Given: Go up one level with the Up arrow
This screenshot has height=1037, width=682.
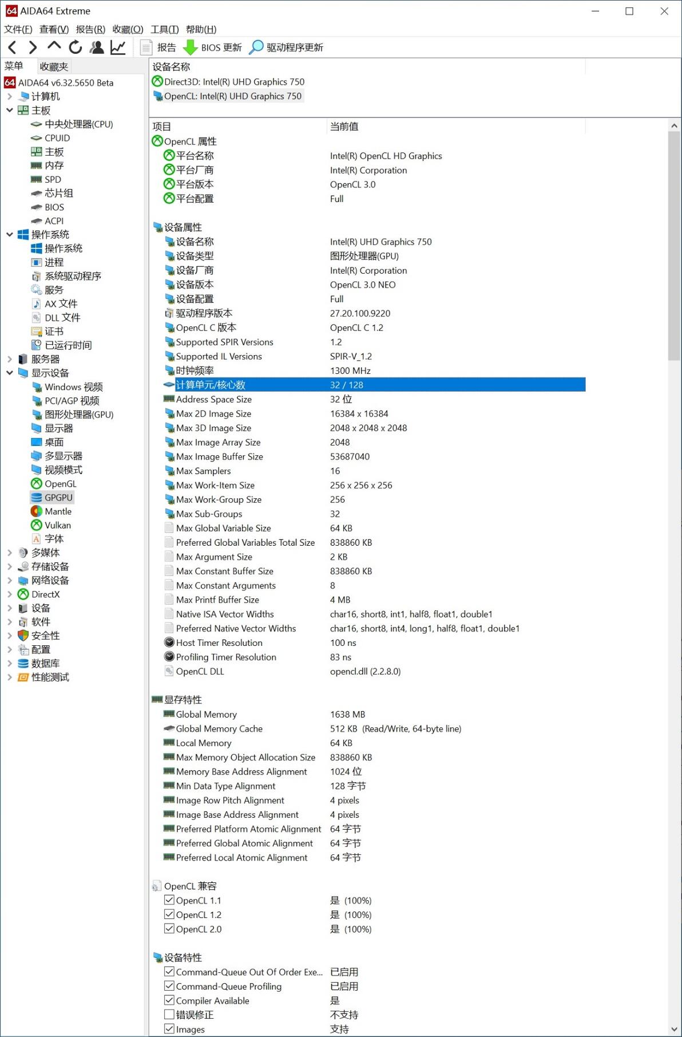Looking at the screenshot, I should coord(54,46).
